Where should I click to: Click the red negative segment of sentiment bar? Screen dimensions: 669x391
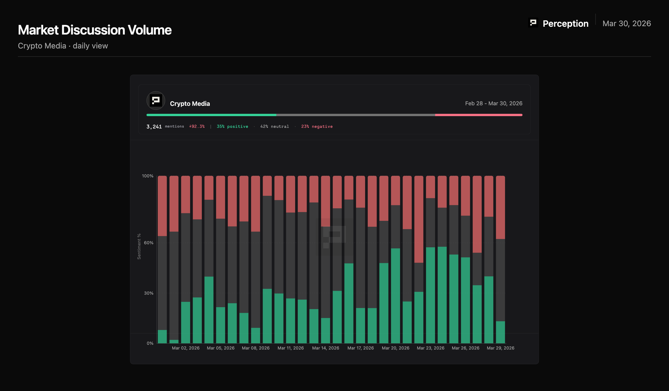click(x=478, y=115)
